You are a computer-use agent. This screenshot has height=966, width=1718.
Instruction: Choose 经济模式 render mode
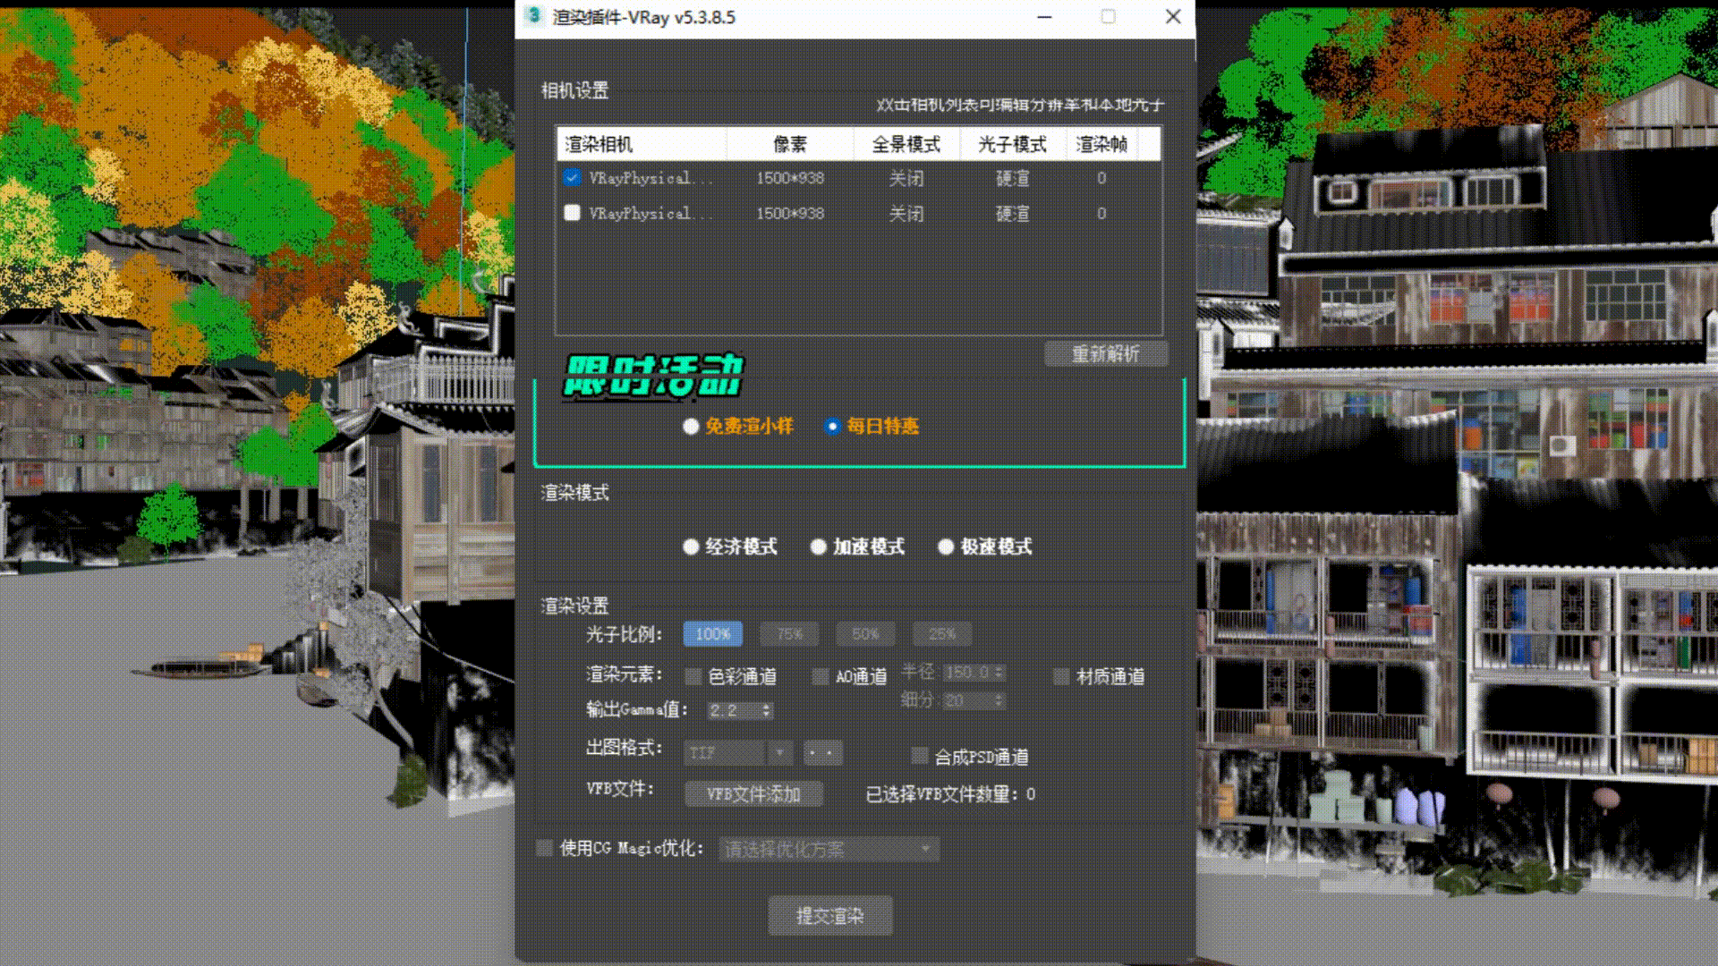pos(691,547)
